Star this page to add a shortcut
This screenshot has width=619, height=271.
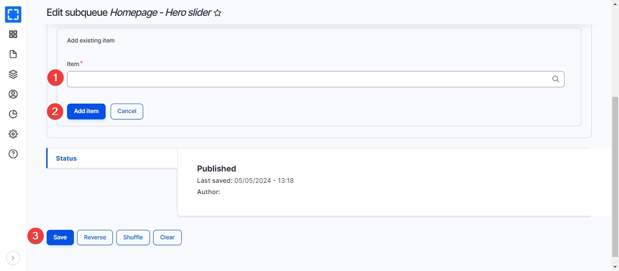click(218, 13)
